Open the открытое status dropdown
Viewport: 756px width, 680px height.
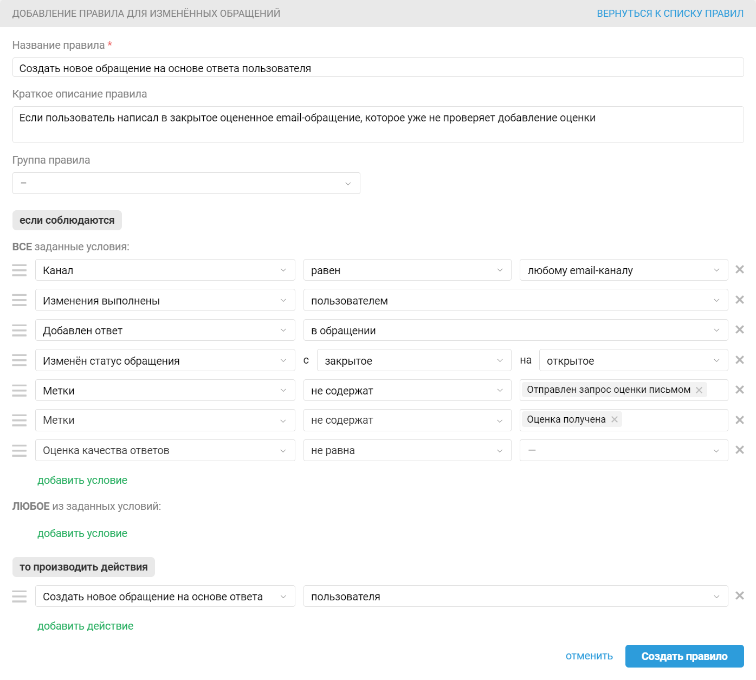click(x=633, y=361)
